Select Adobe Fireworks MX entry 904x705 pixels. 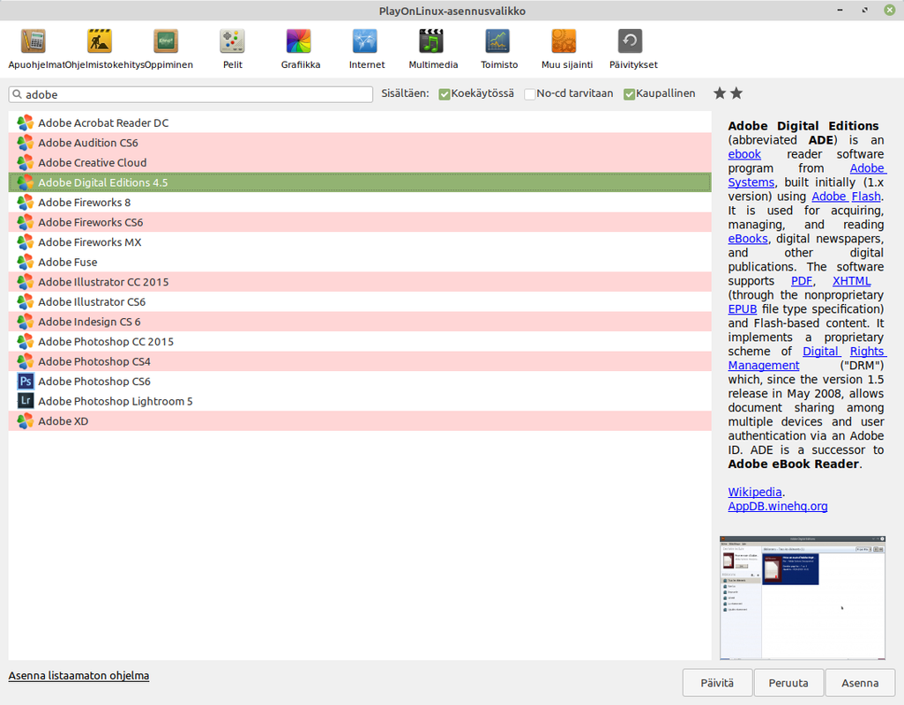pos(360,242)
